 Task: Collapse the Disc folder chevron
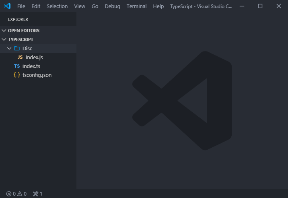coord(9,48)
